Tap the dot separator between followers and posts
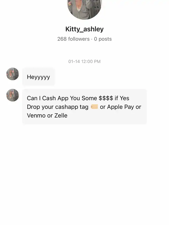169x225 pixels. pyautogui.click(x=92, y=39)
